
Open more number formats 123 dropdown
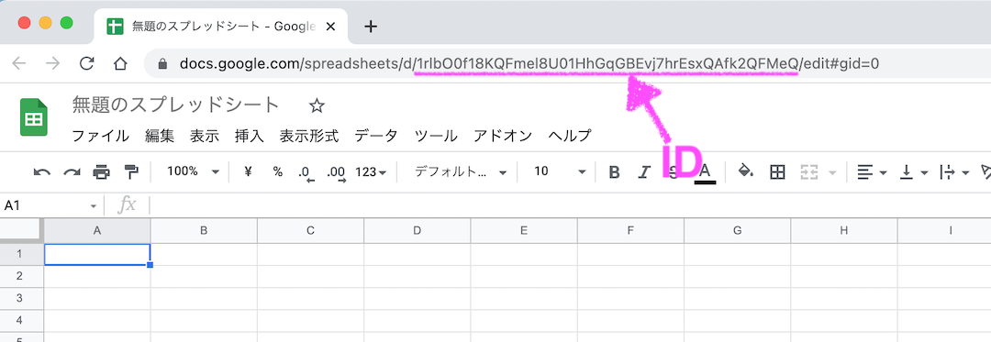click(x=371, y=172)
